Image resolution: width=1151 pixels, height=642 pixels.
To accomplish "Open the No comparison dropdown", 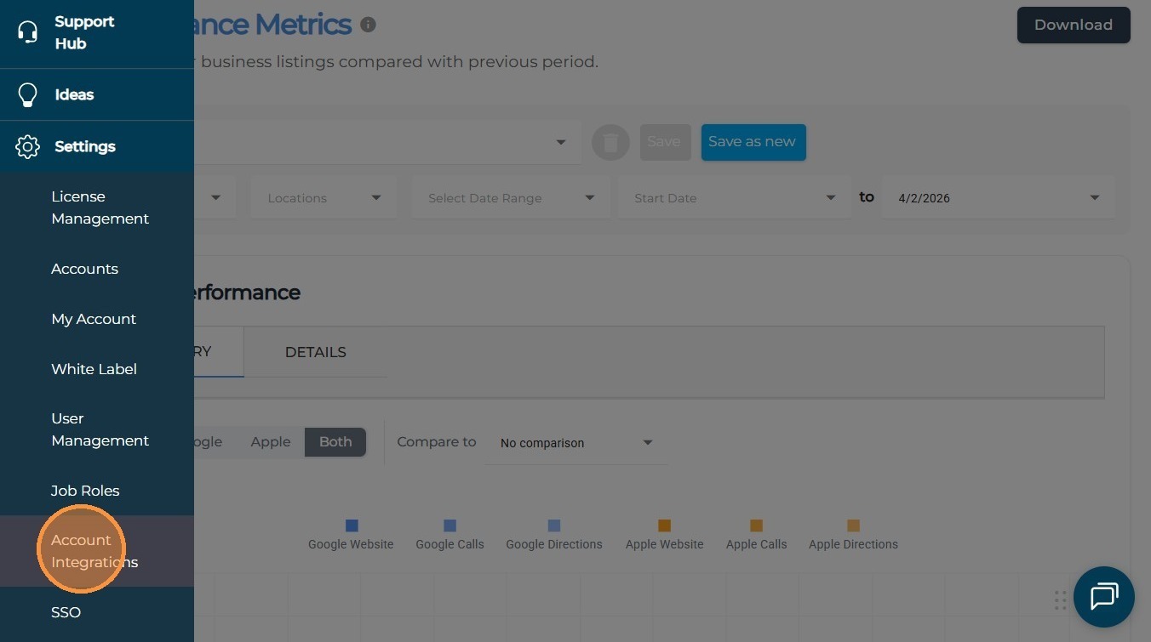I will coord(575,443).
